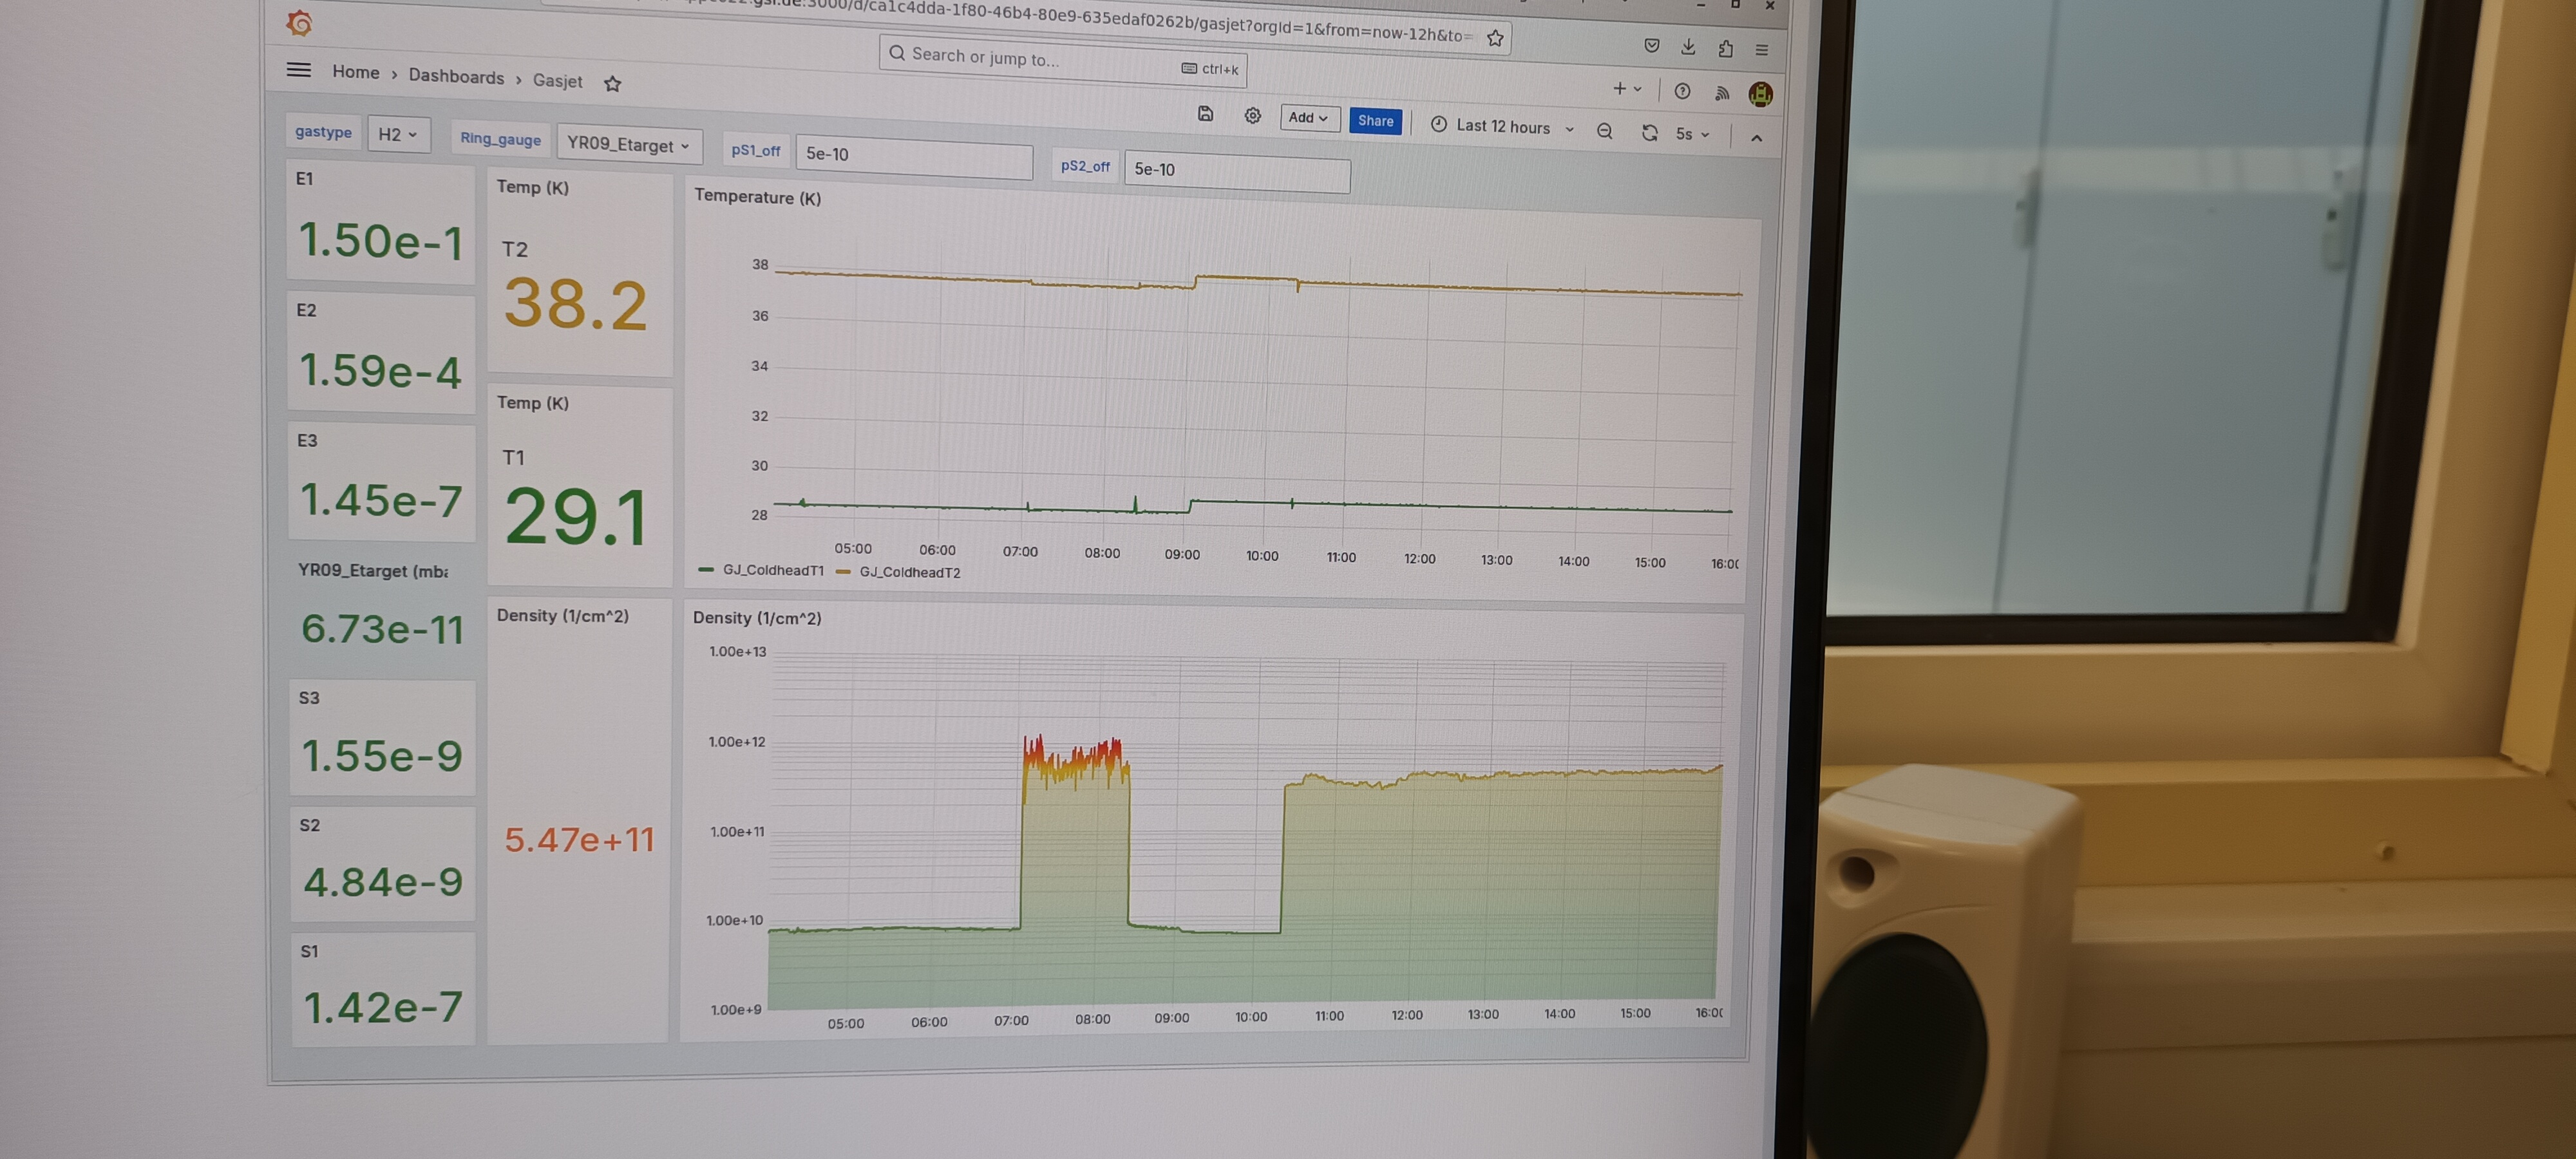This screenshot has width=2576, height=1159.
Task: Open the news feed icon
Action: [x=1722, y=93]
